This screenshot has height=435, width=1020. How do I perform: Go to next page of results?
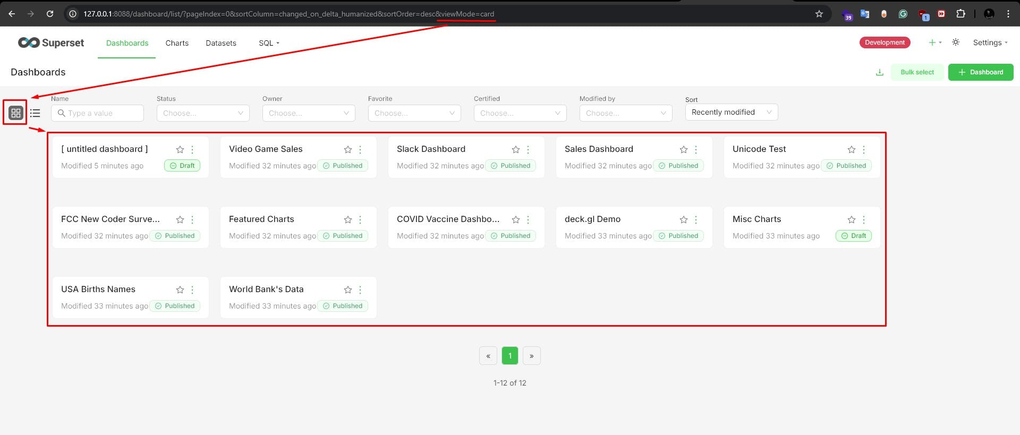pyautogui.click(x=532, y=356)
